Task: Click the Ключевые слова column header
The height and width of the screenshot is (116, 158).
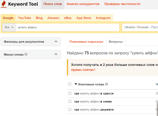Action: (91, 84)
